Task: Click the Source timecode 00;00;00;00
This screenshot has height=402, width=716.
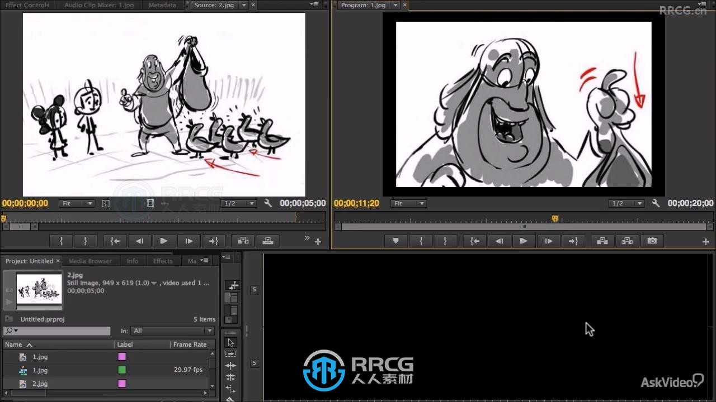Action: tap(25, 203)
